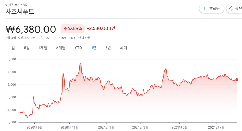Click the 면책조항 disclaimer link
The height and width of the screenshot is (131, 242).
[84, 38]
